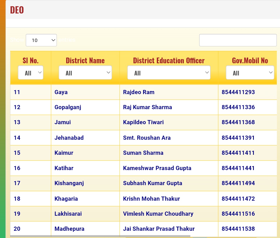This screenshot has width=280, height=238.
Task: Open the District Education Officer filter dropdown
Action: [x=169, y=72]
